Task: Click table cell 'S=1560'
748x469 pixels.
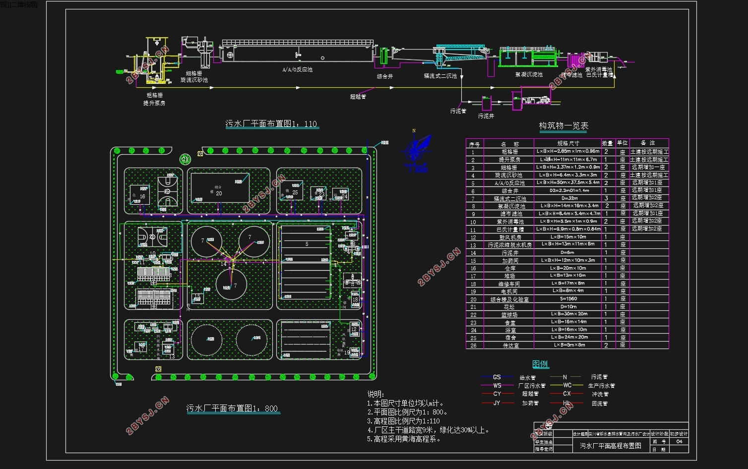Action: point(568,299)
